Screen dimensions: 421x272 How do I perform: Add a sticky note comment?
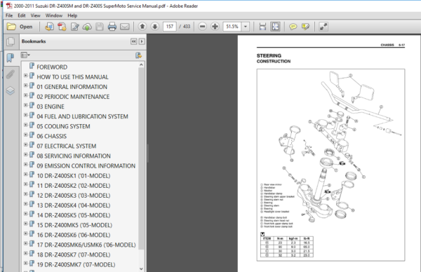293,27
